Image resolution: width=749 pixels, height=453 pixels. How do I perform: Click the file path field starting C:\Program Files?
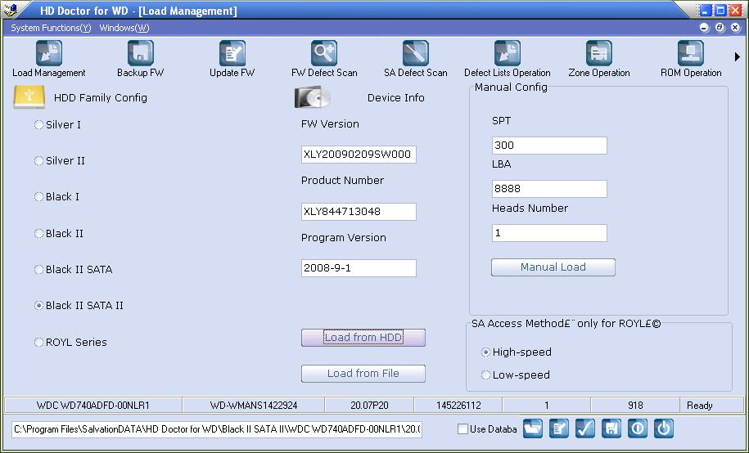(217, 428)
